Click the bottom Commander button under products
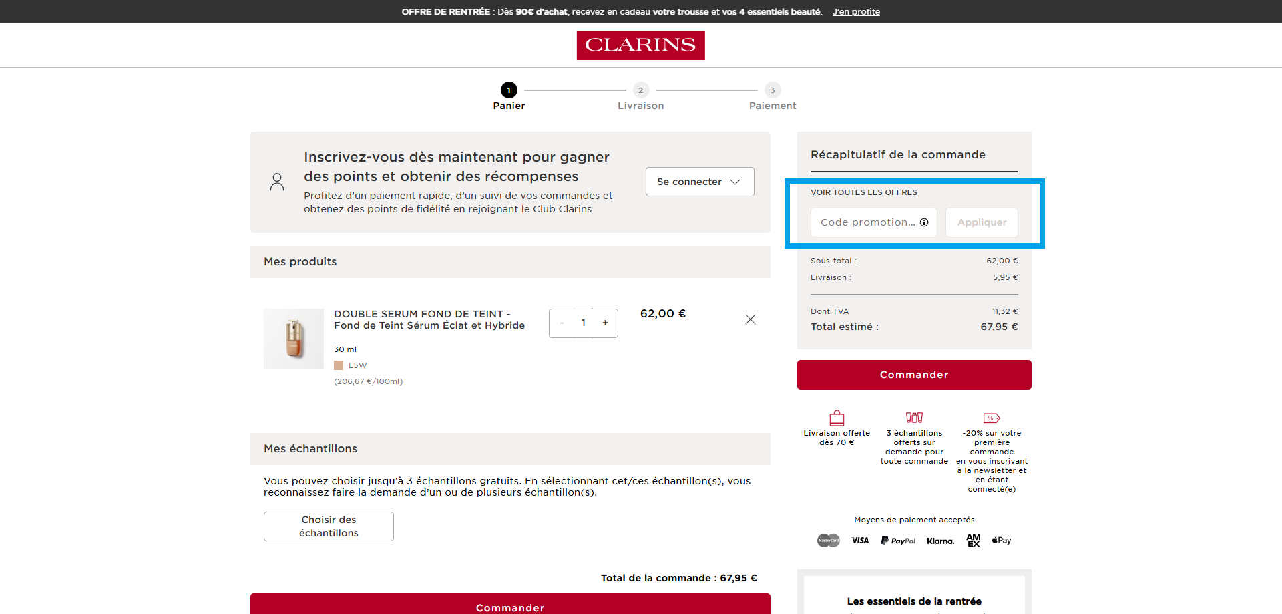 point(510,604)
